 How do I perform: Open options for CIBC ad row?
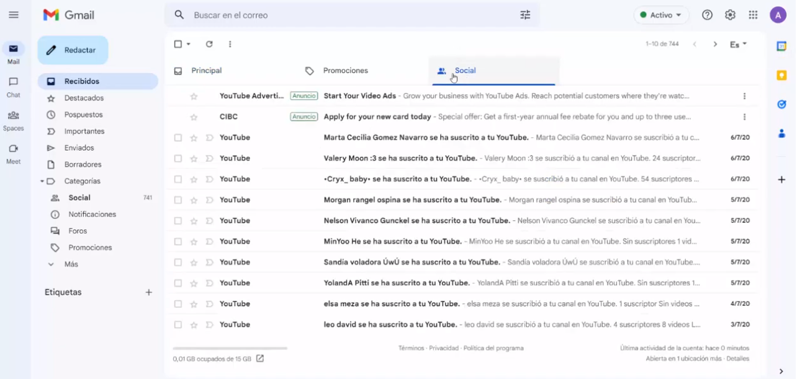(x=744, y=116)
